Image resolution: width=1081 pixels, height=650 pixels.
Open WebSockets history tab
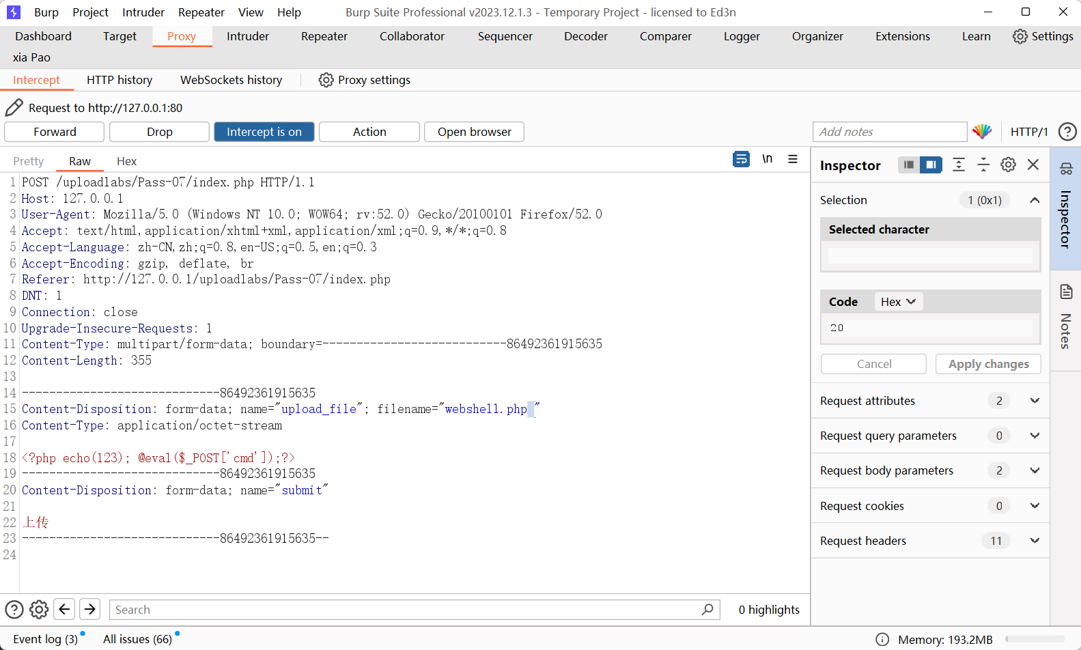point(231,80)
